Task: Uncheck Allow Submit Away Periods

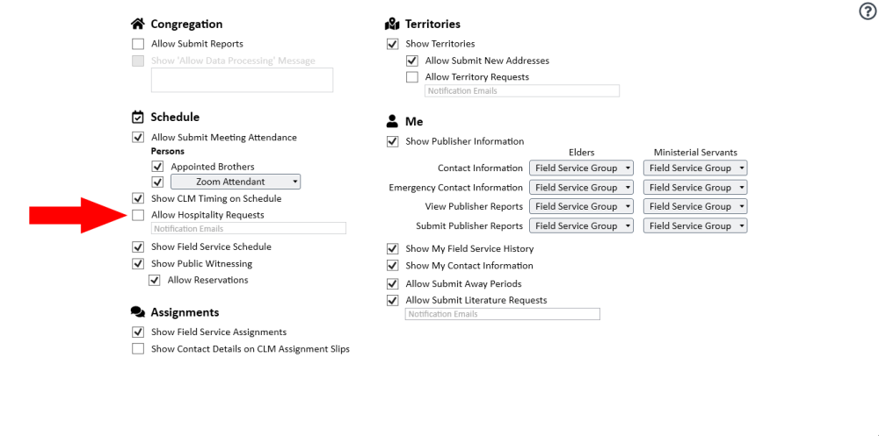Action: click(393, 284)
